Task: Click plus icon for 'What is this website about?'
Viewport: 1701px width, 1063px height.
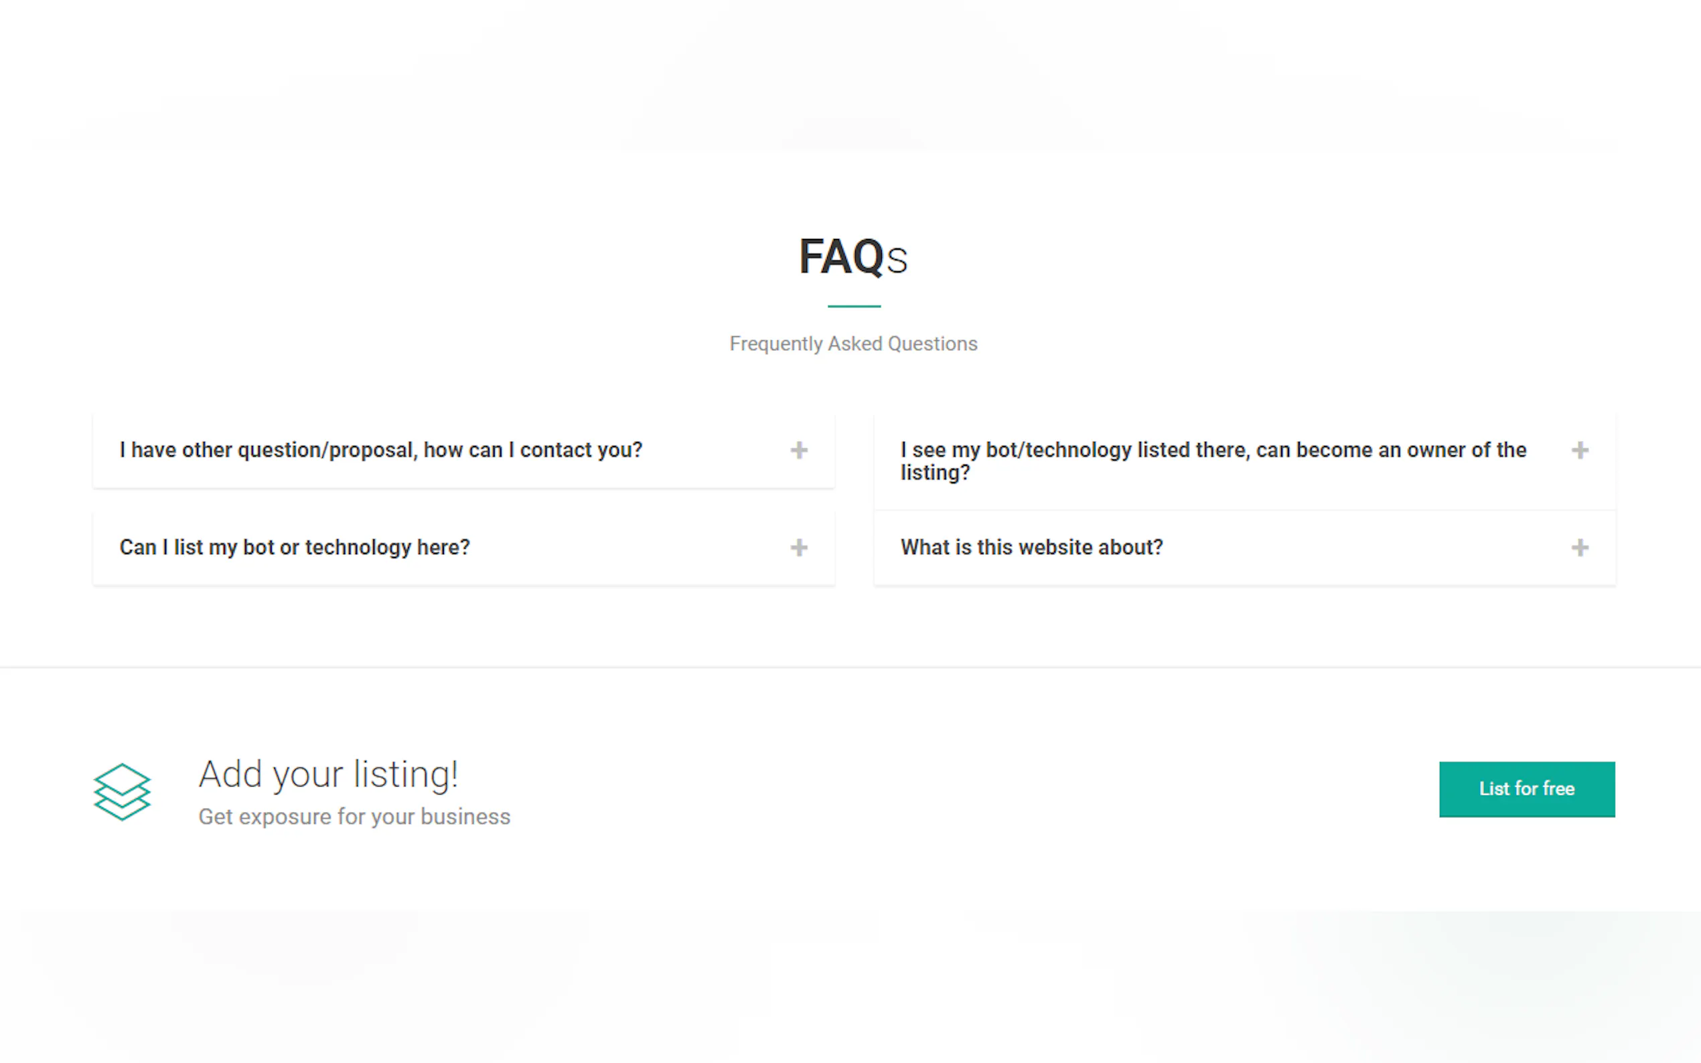Action: (1579, 548)
